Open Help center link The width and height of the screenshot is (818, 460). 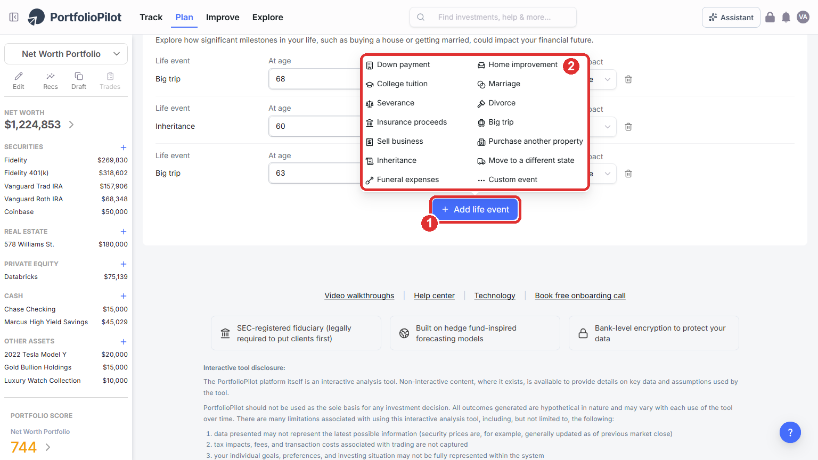[x=435, y=295]
